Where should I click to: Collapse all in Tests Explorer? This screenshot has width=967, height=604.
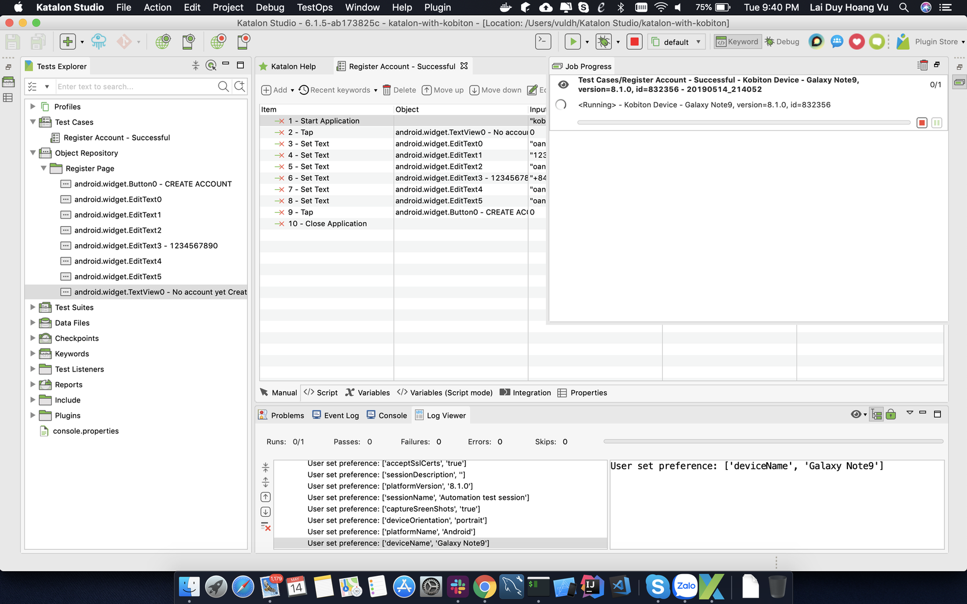pyautogui.click(x=196, y=66)
